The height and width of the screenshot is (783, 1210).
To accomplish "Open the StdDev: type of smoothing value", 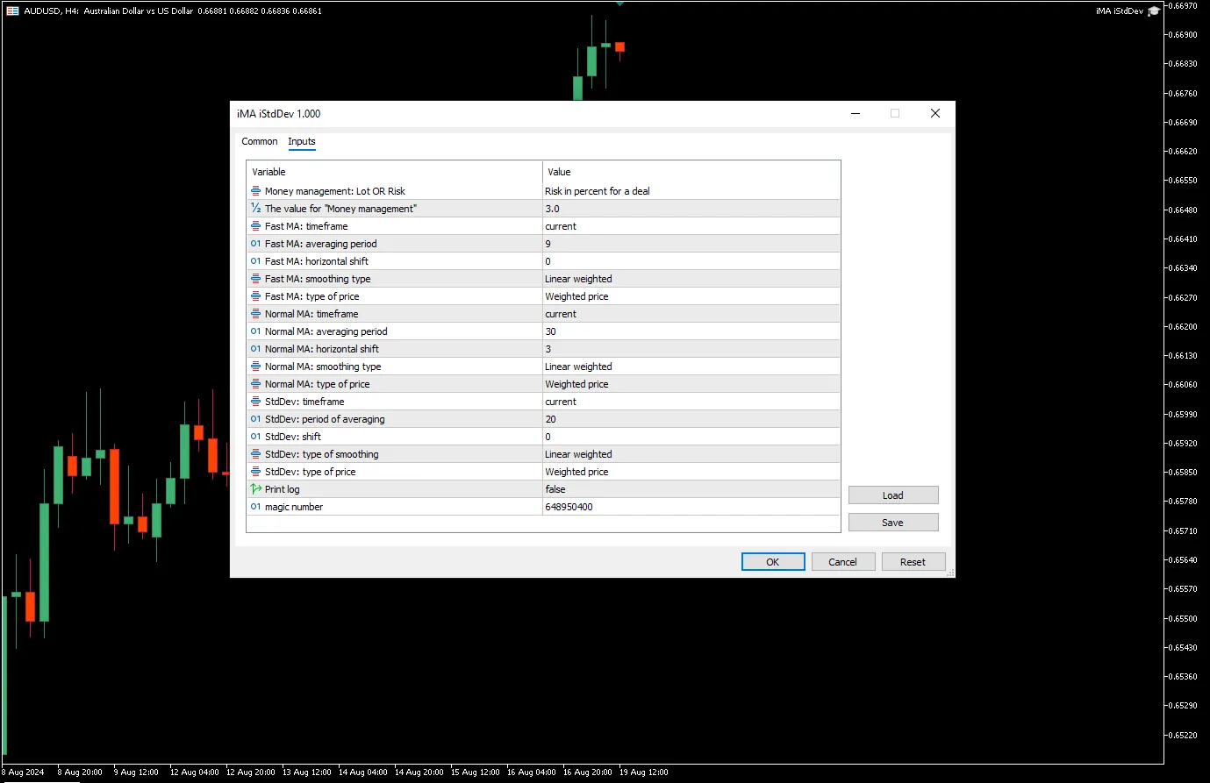I will tap(691, 454).
